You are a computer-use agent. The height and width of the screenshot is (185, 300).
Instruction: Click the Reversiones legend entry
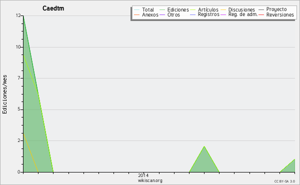[x=280, y=14]
